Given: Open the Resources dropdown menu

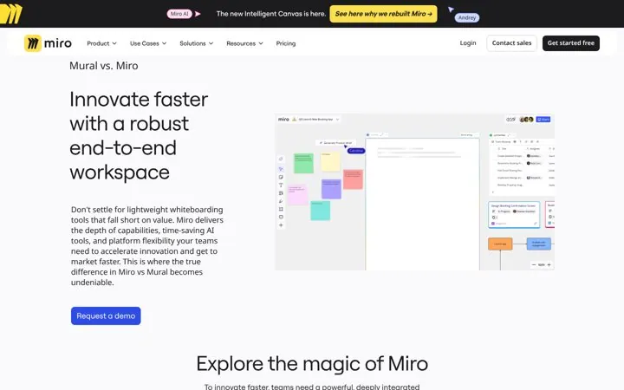Looking at the screenshot, I should 244,43.
